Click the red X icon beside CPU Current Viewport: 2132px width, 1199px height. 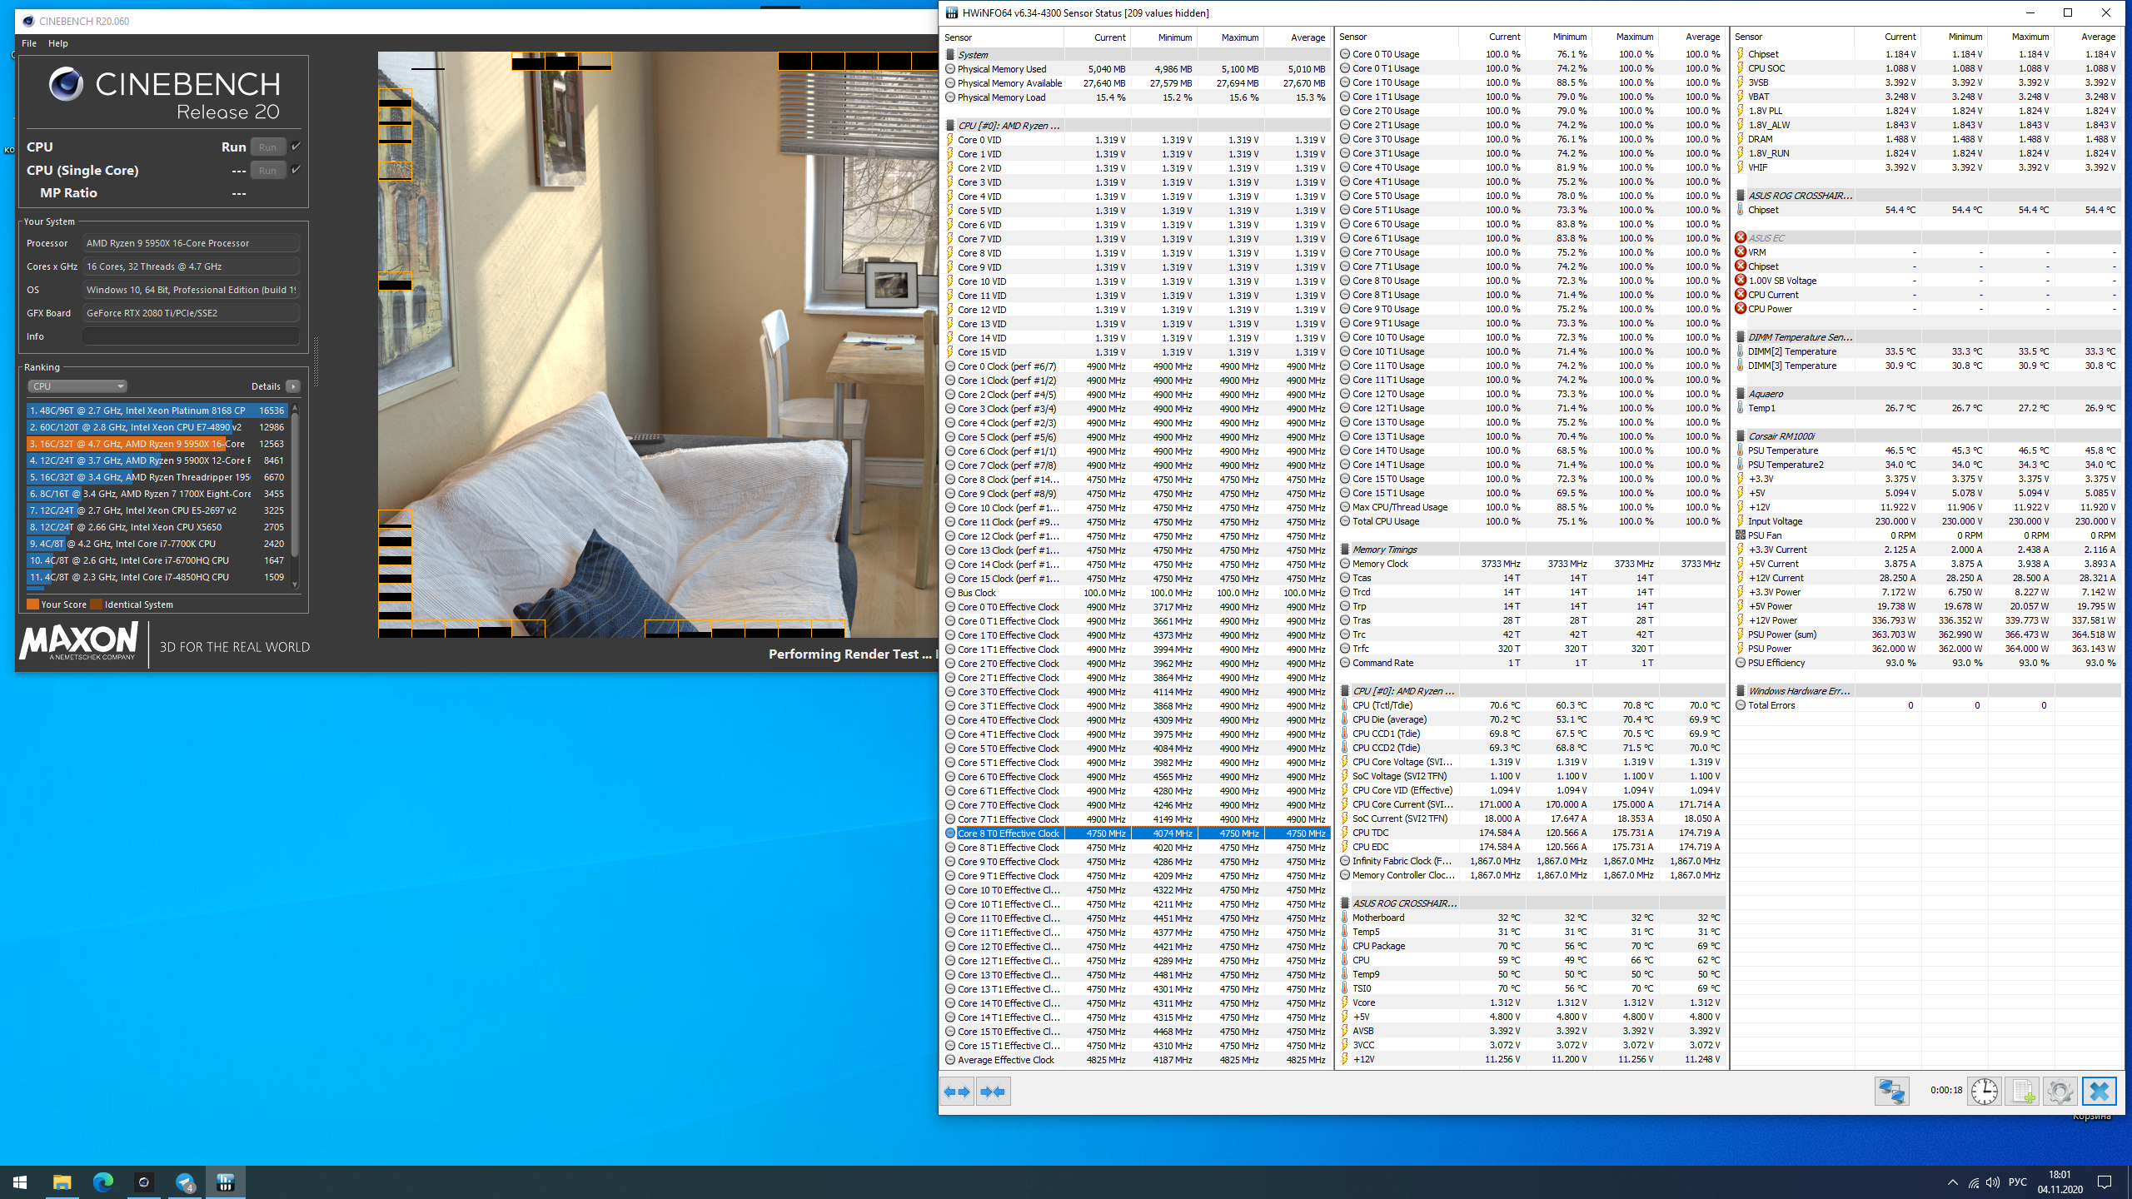click(x=1741, y=295)
